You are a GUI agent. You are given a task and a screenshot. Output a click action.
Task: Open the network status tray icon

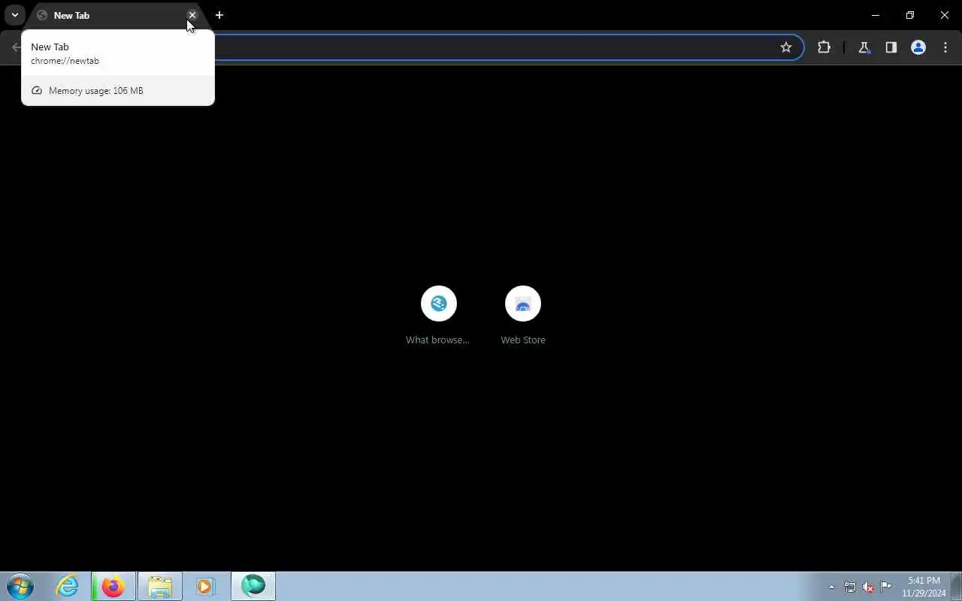click(850, 587)
